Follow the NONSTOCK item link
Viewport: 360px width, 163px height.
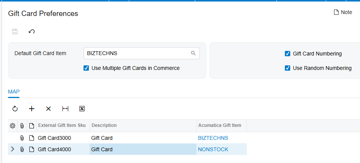pos(213,149)
